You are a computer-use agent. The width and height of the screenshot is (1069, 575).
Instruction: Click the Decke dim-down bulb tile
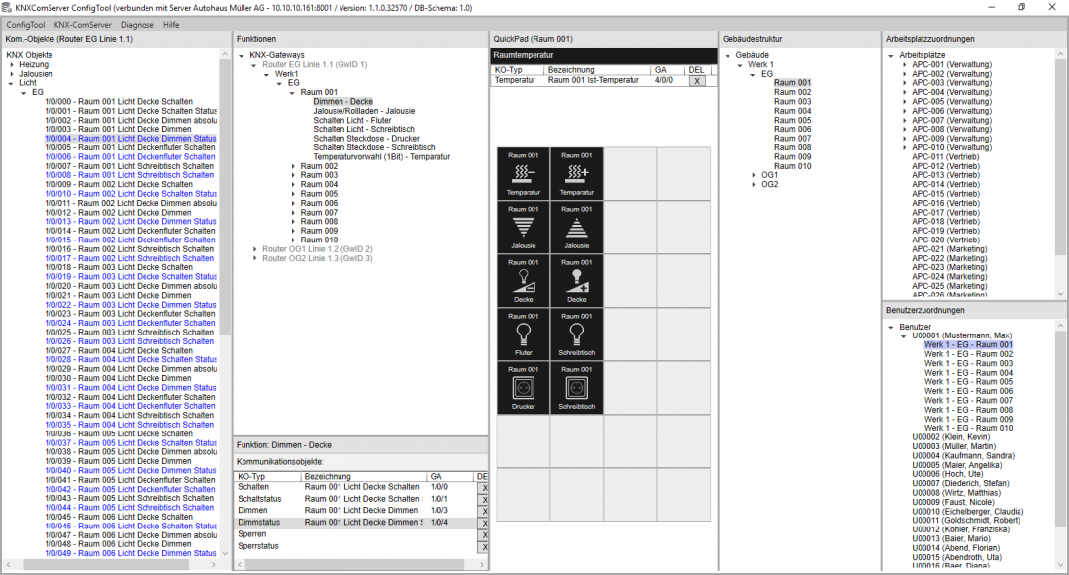point(524,281)
